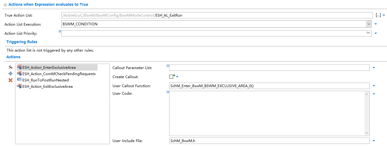Open blue arrow menu for Callout Parameter List

[374, 68]
